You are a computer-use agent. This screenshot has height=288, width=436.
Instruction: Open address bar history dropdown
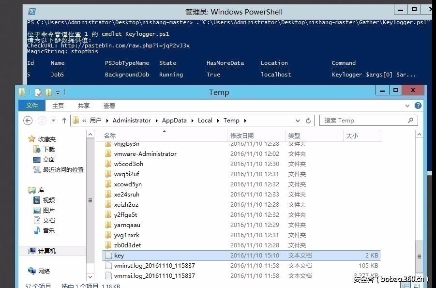pyautogui.click(x=298, y=121)
